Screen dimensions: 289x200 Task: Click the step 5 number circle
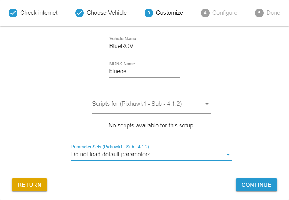(259, 13)
